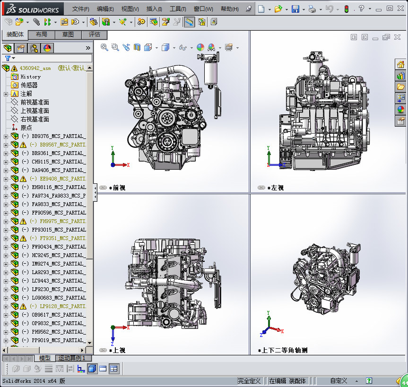Toggle the Four View layout button

(x=114, y=369)
